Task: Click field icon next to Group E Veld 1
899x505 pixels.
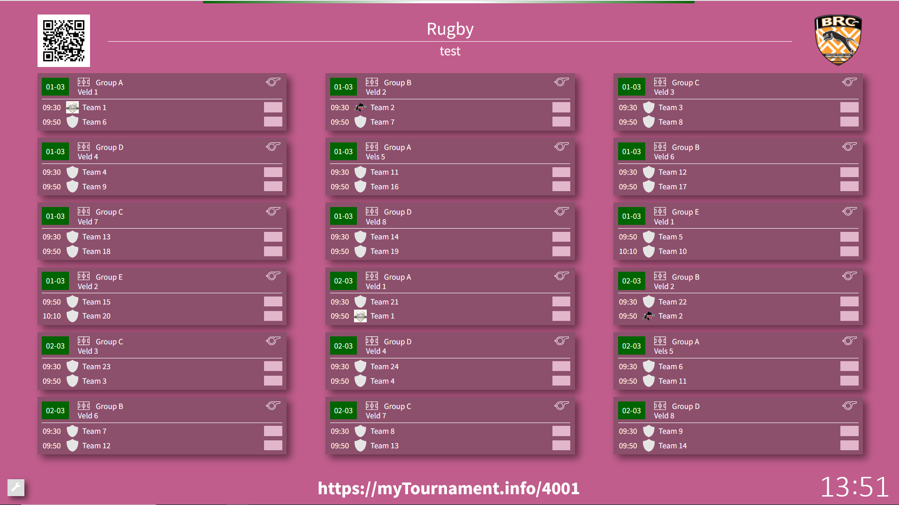Action: coord(660,211)
